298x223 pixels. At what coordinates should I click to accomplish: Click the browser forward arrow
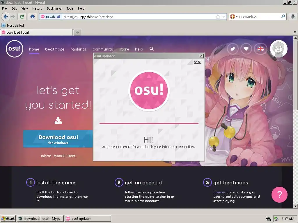click(x=13, y=17)
